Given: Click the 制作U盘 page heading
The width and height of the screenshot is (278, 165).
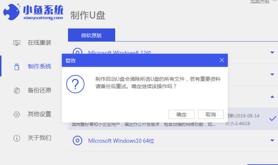Looking at the screenshot, I should click(x=88, y=15).
